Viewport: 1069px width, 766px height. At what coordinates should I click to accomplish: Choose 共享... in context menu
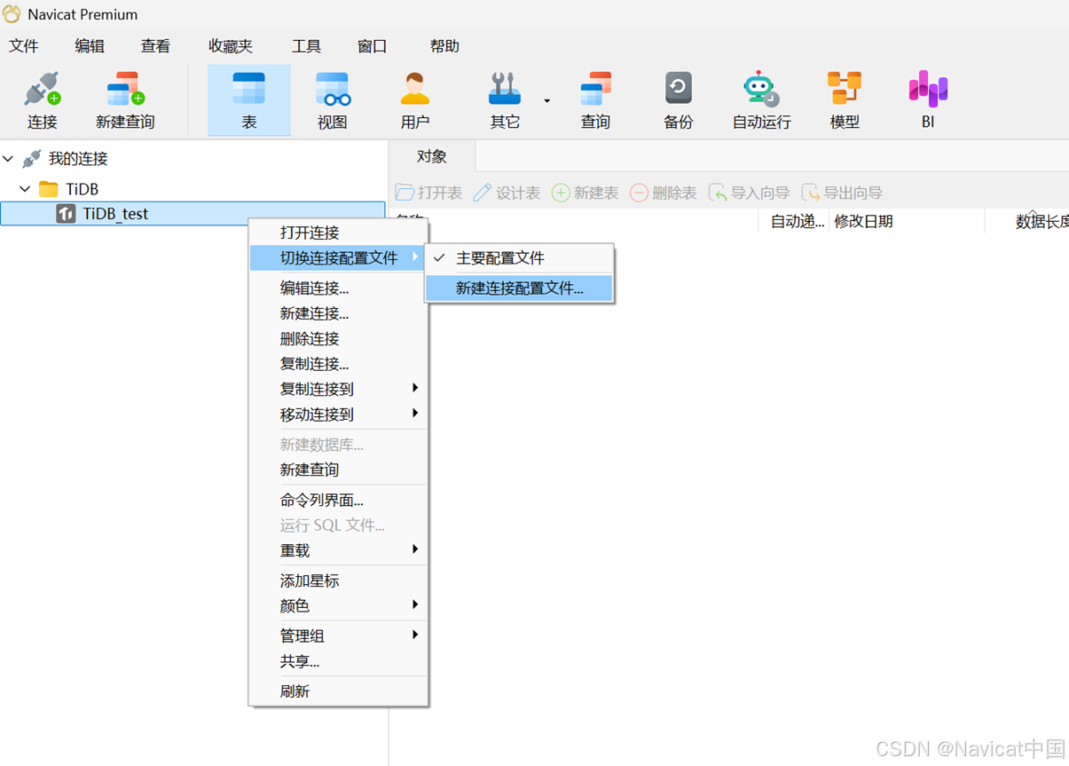(x=338, y=661)
